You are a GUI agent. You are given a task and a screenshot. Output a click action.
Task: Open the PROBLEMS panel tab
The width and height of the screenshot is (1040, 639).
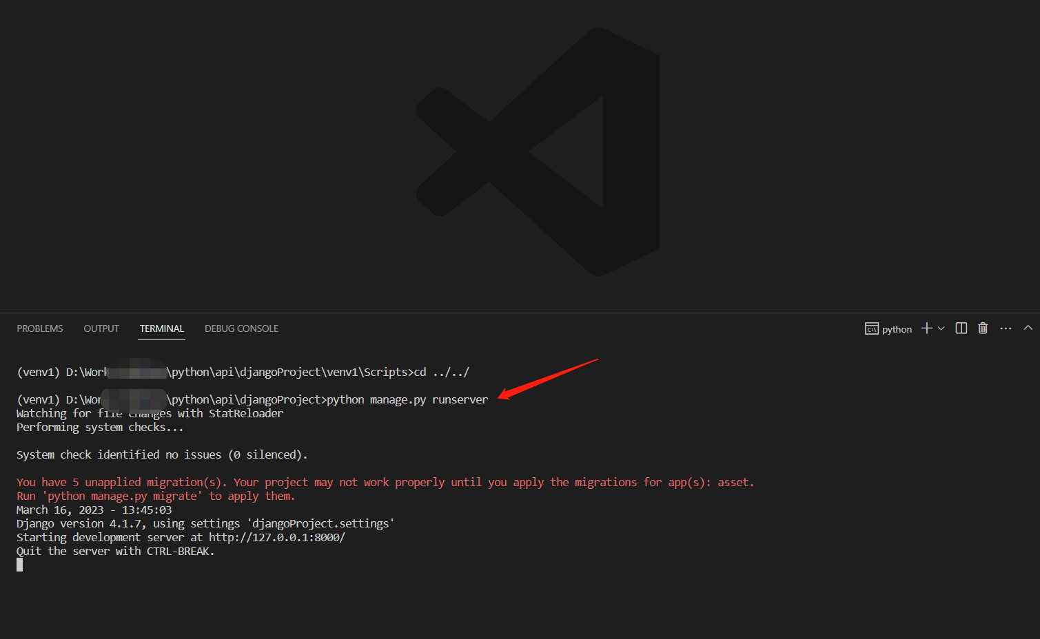[40, 328]
